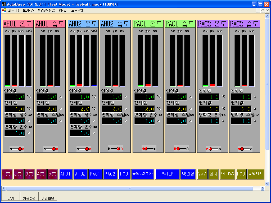Screen dimensions: 271x203
Task: Switch PAC1 온도 M/A selector
Action: [x=149, y=149]
